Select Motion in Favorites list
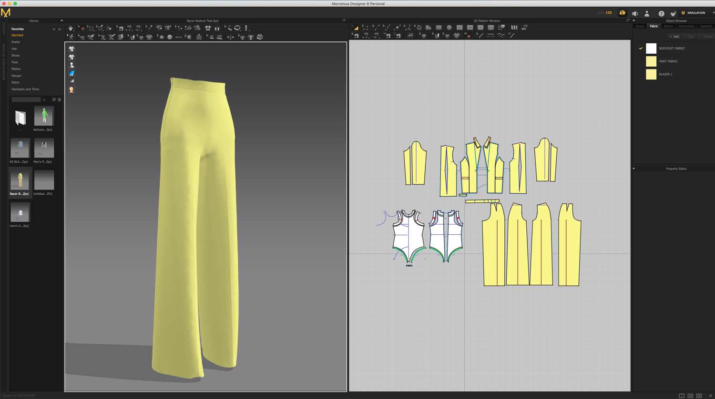715x399 pixels. pos(16,69)
